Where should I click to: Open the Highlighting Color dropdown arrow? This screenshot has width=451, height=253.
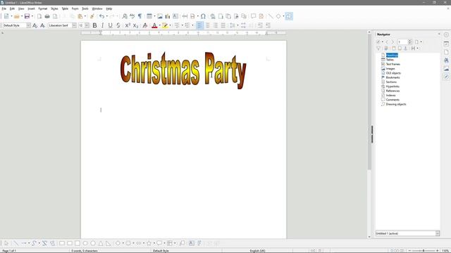click(x=170, y=25)
